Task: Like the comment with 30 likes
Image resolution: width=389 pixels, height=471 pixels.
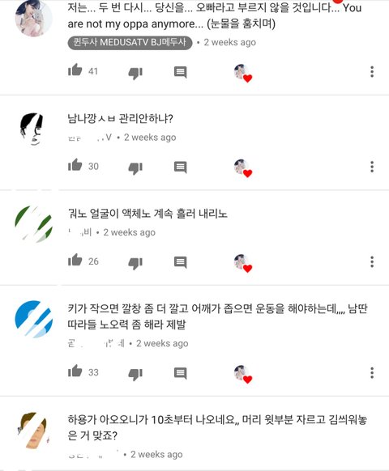Action: (75, 165)
